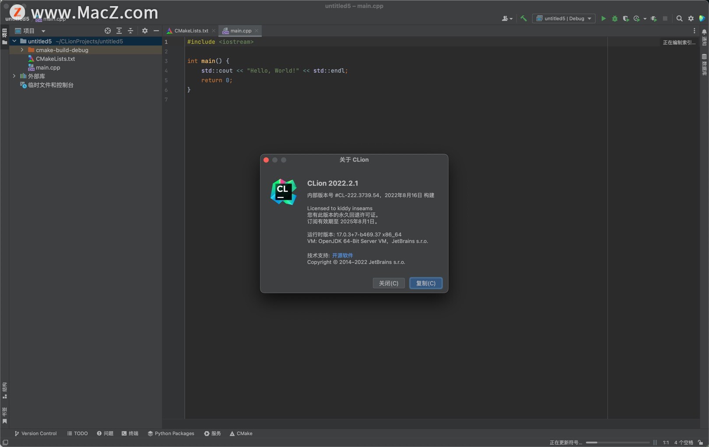Open the profiler options dropdown arrow

(x=645, y=19)
